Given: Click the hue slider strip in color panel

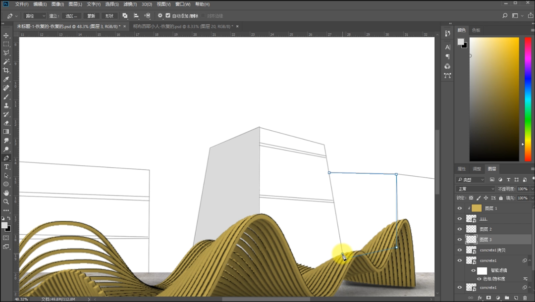Looking at the screenshot, I should 528,99.
